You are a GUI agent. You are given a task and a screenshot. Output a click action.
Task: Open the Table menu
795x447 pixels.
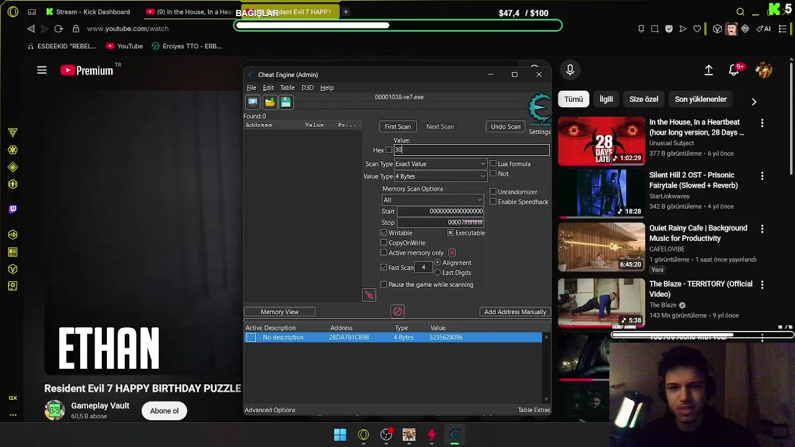287,88
